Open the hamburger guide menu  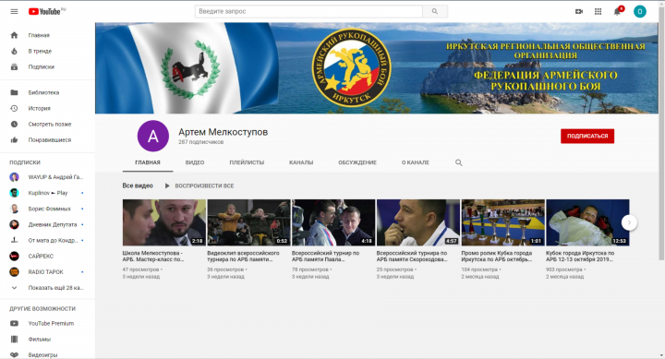tap(14, 11)
